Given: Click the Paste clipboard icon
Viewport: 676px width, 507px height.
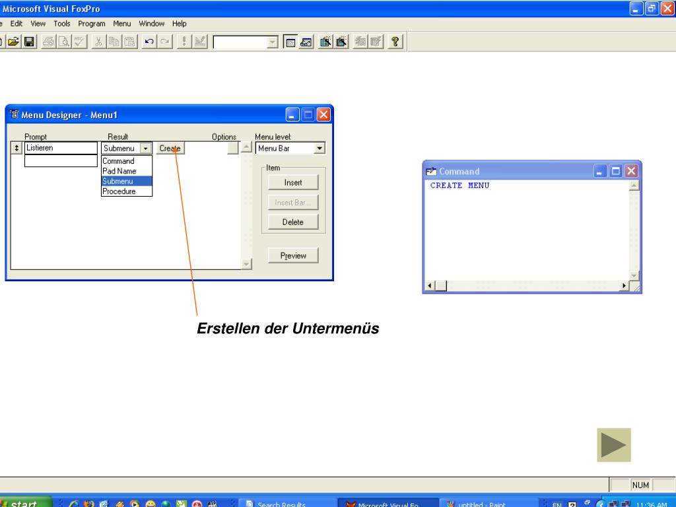Looking at the screenshot, I should (130, 42).
